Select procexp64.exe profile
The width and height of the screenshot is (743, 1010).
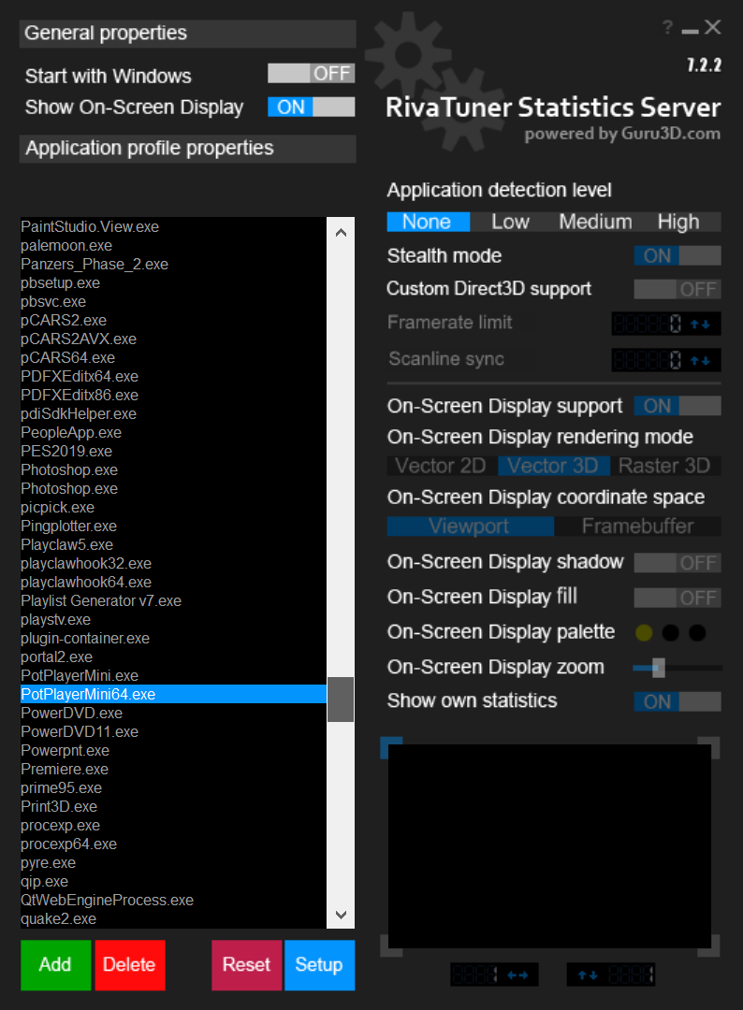[x=173, y=844]
